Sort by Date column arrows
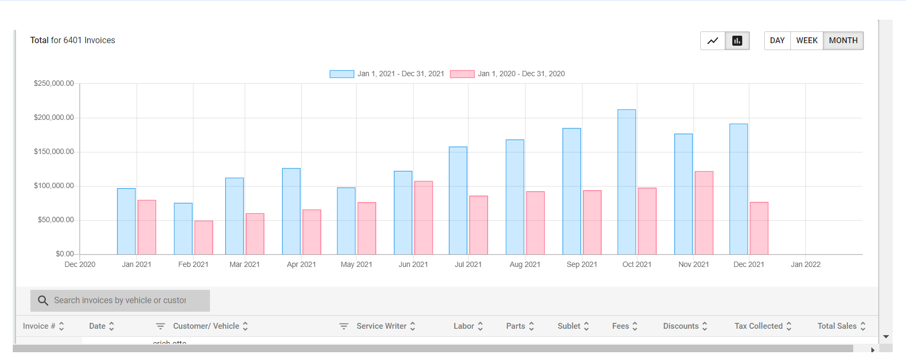Image resolution: width=906 pixels, height=357 pixels. pyautogui.click(x=111, y=326)
